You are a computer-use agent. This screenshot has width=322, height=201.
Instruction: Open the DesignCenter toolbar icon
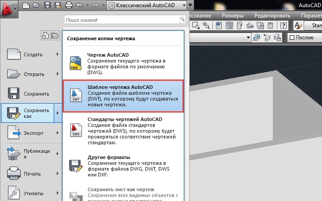(229, 25)
